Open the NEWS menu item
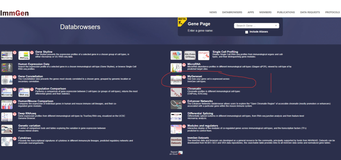Viewport: 341px width, 160px height. pyautogui.click(x=213, y=12)
